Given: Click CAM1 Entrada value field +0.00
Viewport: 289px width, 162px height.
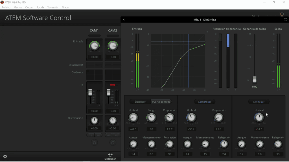Looking at the screenshot, I should click(94, 57).
